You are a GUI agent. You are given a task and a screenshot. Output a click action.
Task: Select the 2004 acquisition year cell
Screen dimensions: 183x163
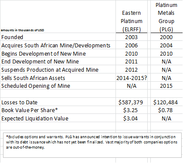point(166,45)
